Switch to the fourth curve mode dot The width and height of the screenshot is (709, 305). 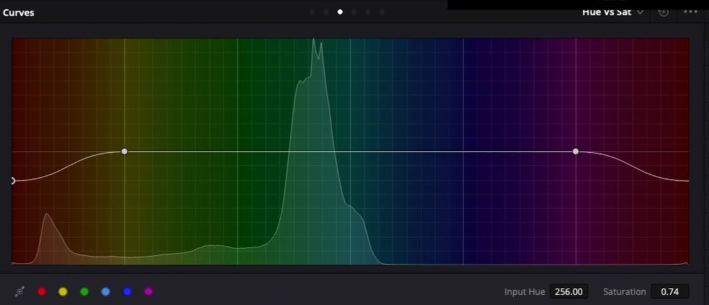pyautogui.click(x=354, y=12)
